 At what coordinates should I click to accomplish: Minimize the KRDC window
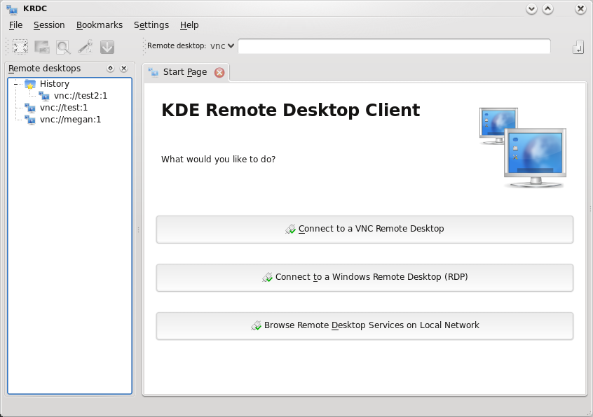coord(531,9)
